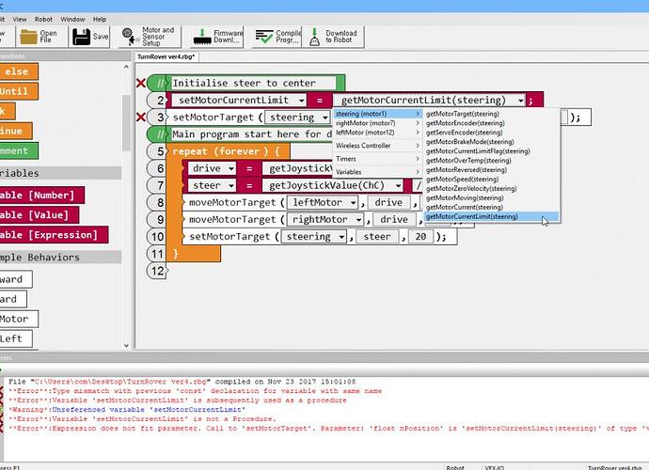Click the Type mismatch error line
Viewport: 649px width, 470px height.
point(195,391)
